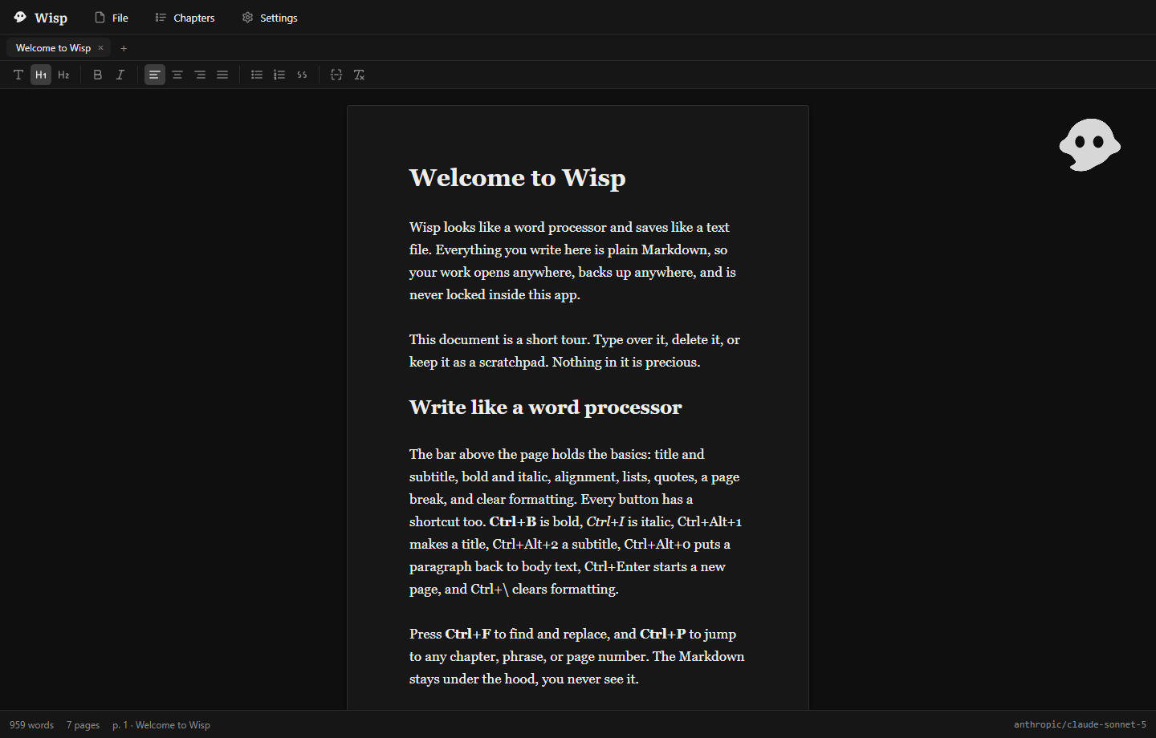Viewport: 1156px width, 738px height.
Task: Set paragraph to body text style
Action: point(18,75)
